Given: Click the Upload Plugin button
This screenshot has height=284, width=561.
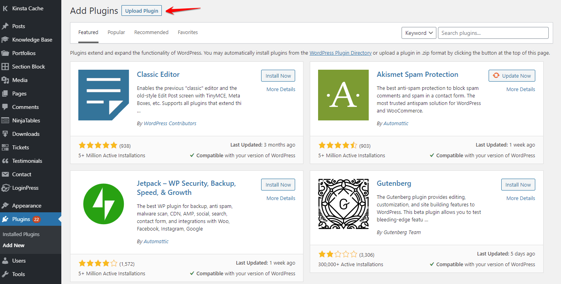Looking at the screenshot, I should point(142,11).
